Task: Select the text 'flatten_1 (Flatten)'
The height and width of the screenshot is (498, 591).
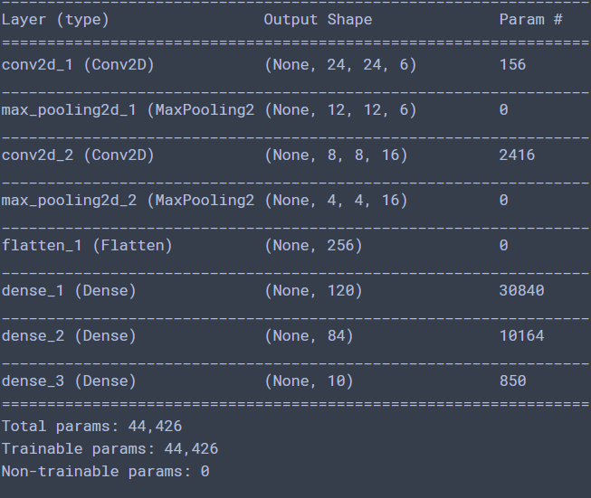Action: pyautogui.click(x=87, y=246)
